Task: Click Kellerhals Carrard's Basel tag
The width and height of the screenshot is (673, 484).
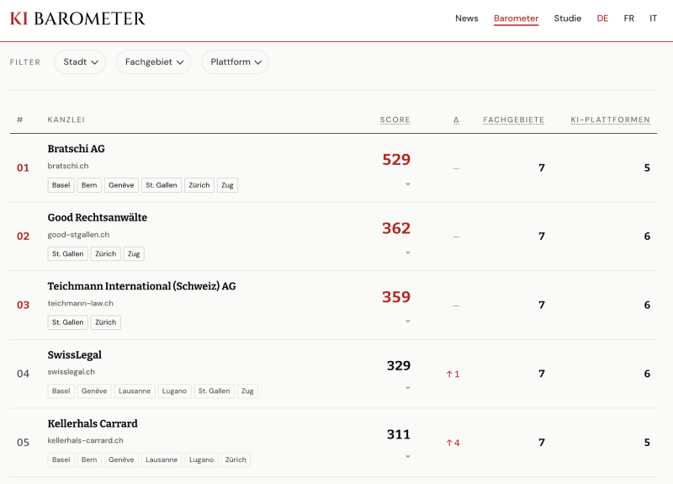Action: pos(61,460)
